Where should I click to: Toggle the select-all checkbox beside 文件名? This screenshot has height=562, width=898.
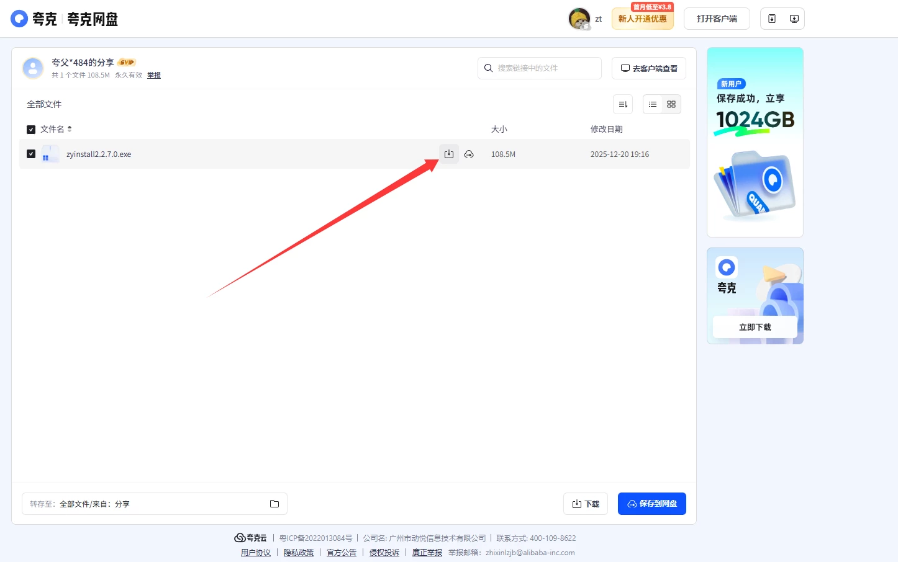coord(31,130)
